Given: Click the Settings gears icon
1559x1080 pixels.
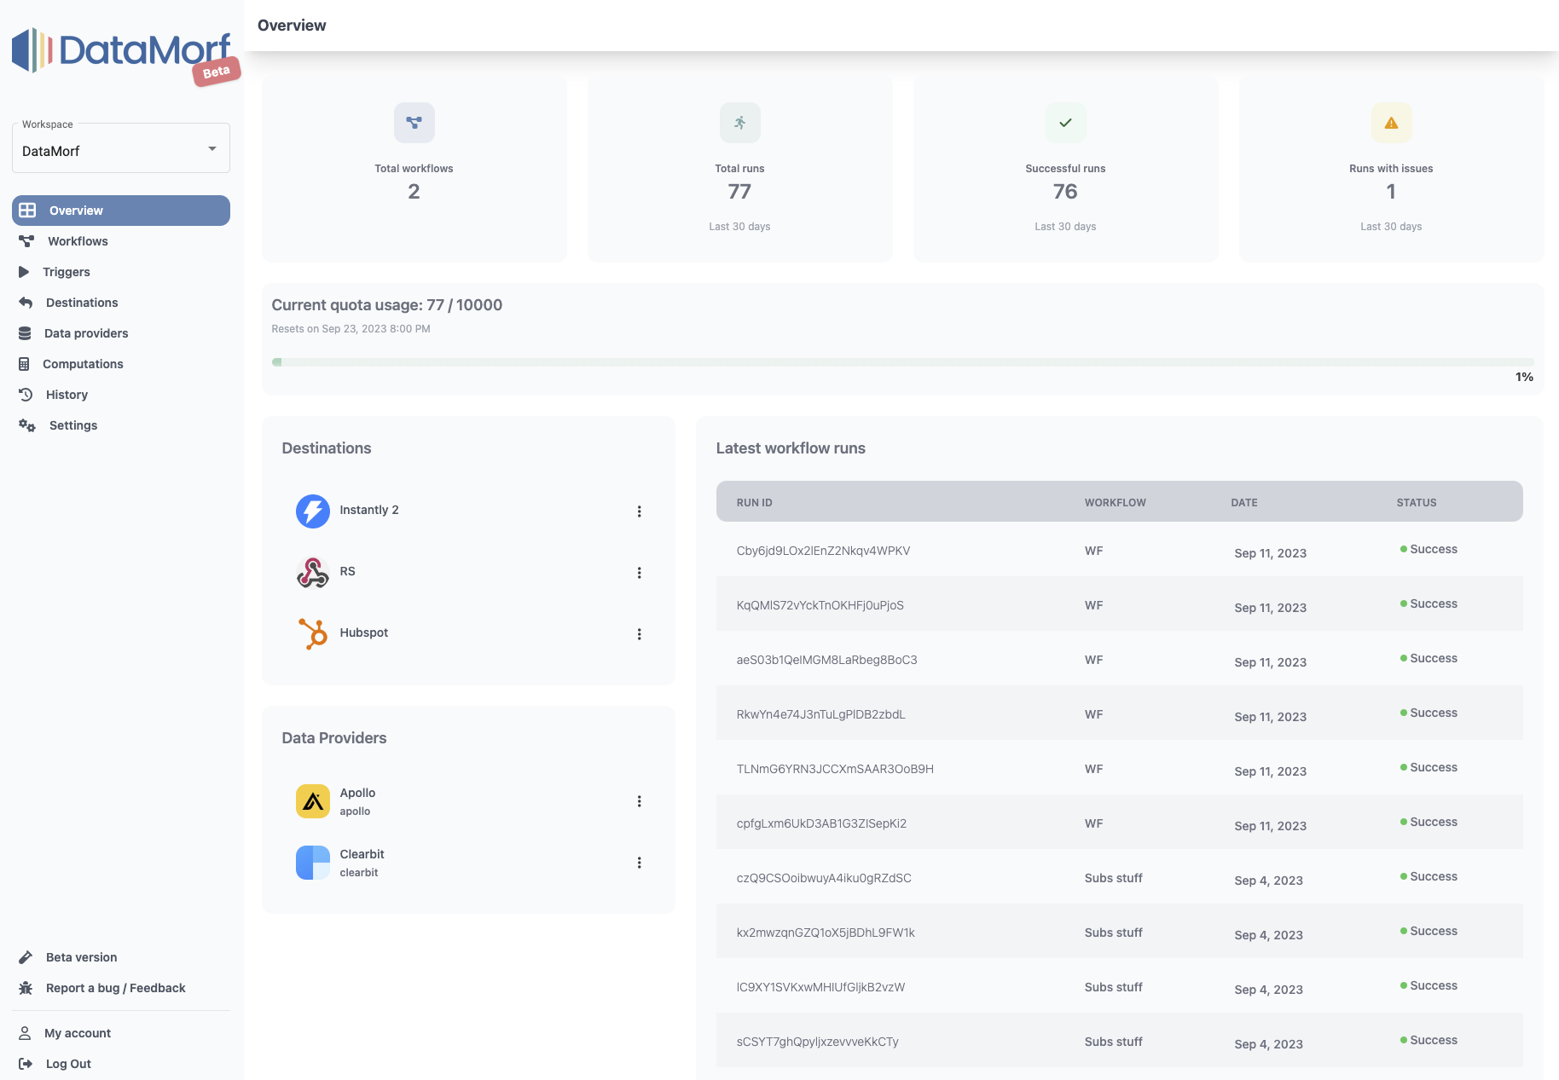Looking at the screenshot, I should click(27, 425).
